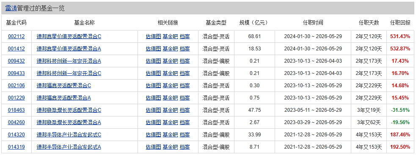
Task: Click 基金吧 in the 009432 row
Action: pos(170,61)
